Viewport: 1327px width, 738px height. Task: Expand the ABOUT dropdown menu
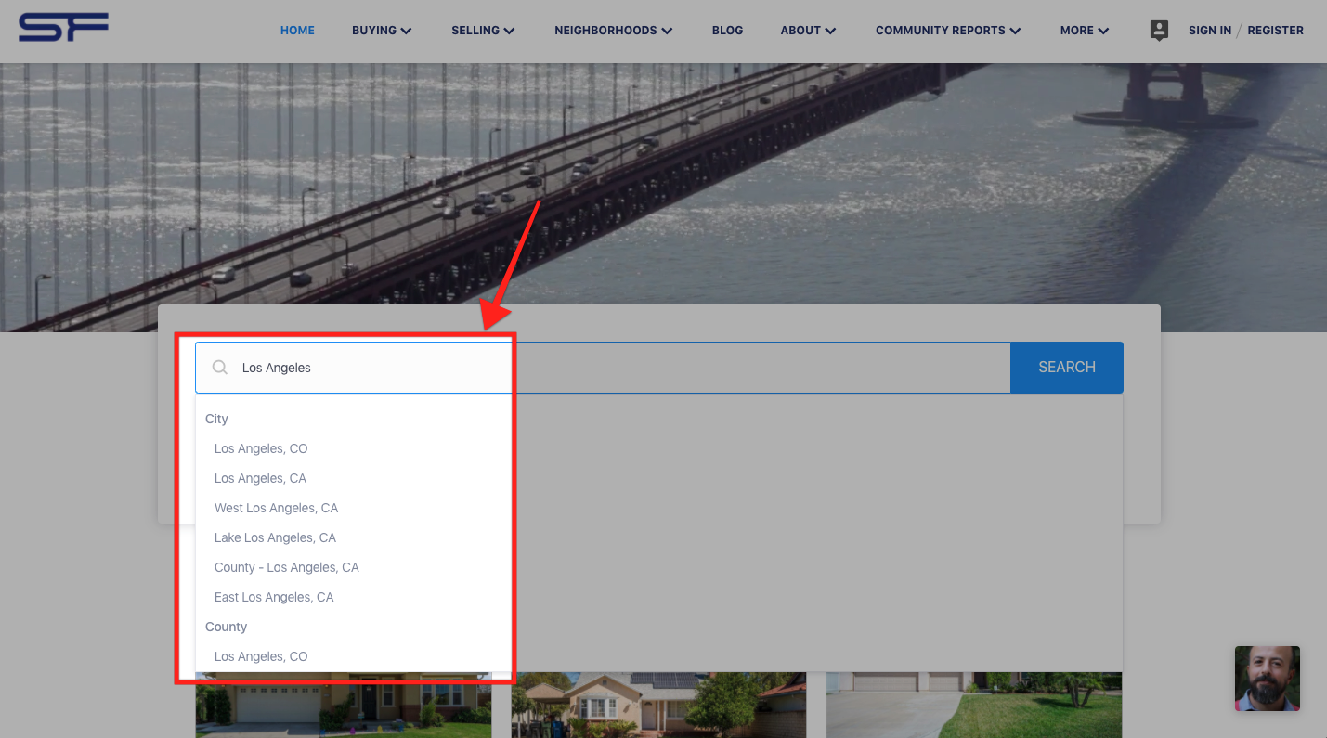[x=808, y=31]
